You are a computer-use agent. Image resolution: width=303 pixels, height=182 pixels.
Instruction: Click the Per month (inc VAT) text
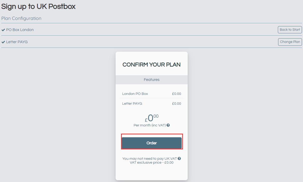pos(150,125)
